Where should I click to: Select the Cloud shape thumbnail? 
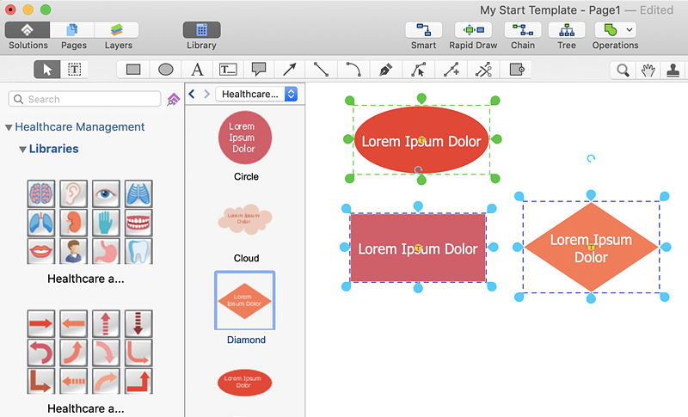point(244,219)
